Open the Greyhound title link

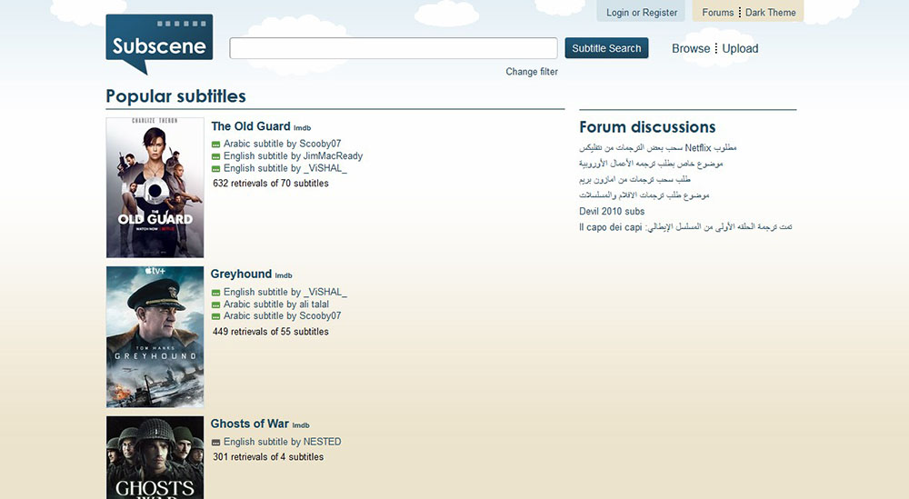pyautogui.click(x=241, y=274)
